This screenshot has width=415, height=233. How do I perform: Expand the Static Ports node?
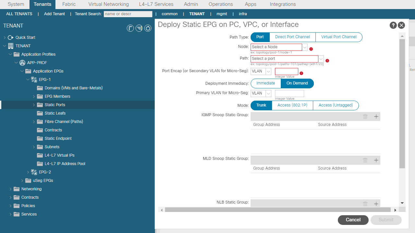(x=34, y=105)
